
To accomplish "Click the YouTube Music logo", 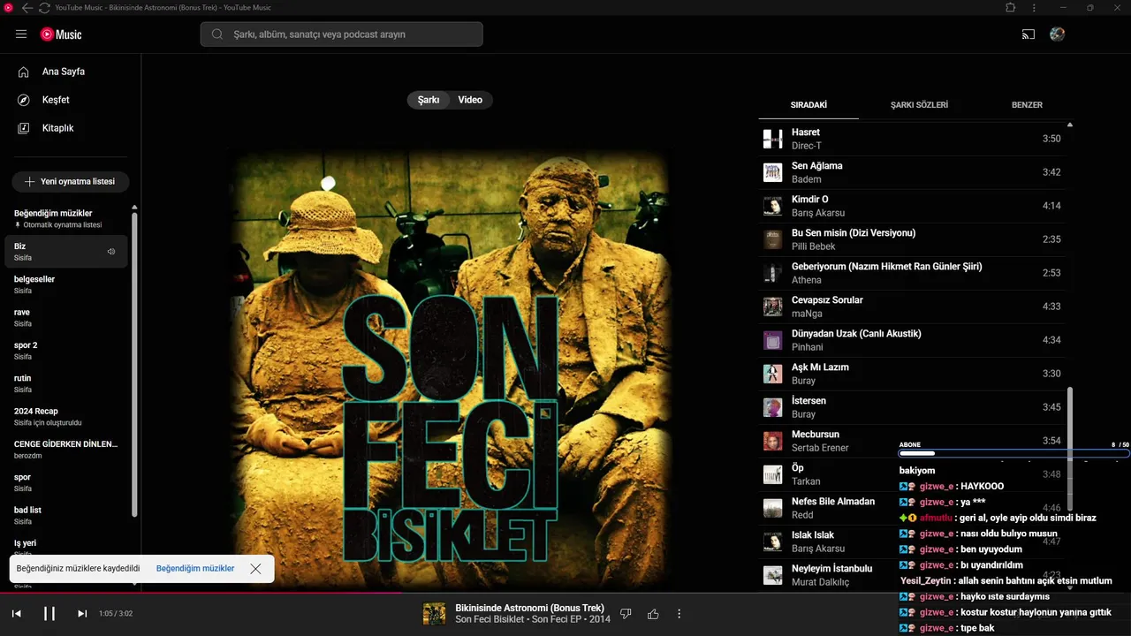I will 61,34.
